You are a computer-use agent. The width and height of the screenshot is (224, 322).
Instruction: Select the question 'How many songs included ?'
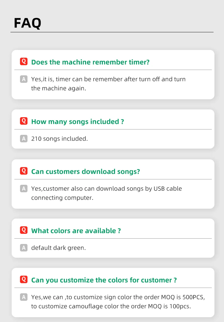[x=77, y=122]
